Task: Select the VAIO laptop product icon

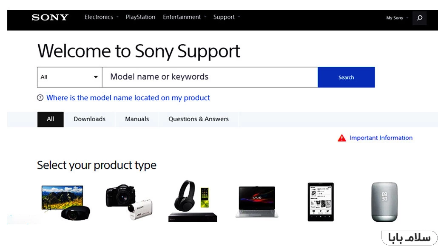Action: (x=257, y=202)
